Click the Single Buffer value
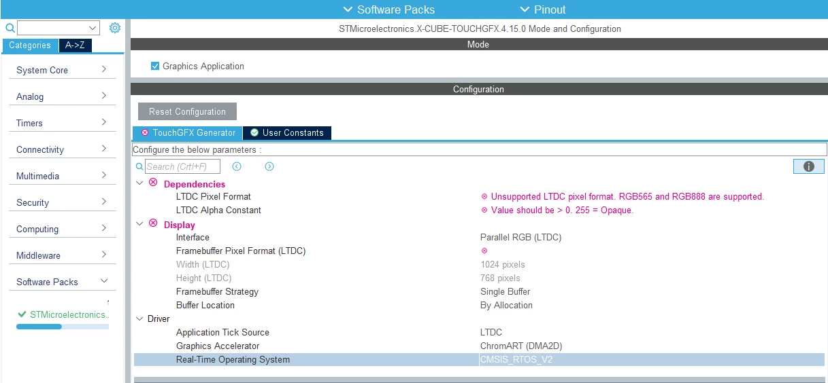Image resolution: width=828 pixels, height=383 pixels. (505, 291)
